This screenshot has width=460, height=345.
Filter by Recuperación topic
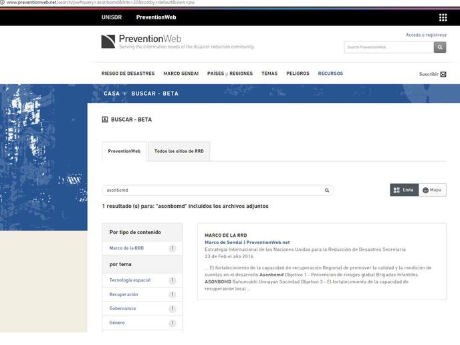(124, 294)
